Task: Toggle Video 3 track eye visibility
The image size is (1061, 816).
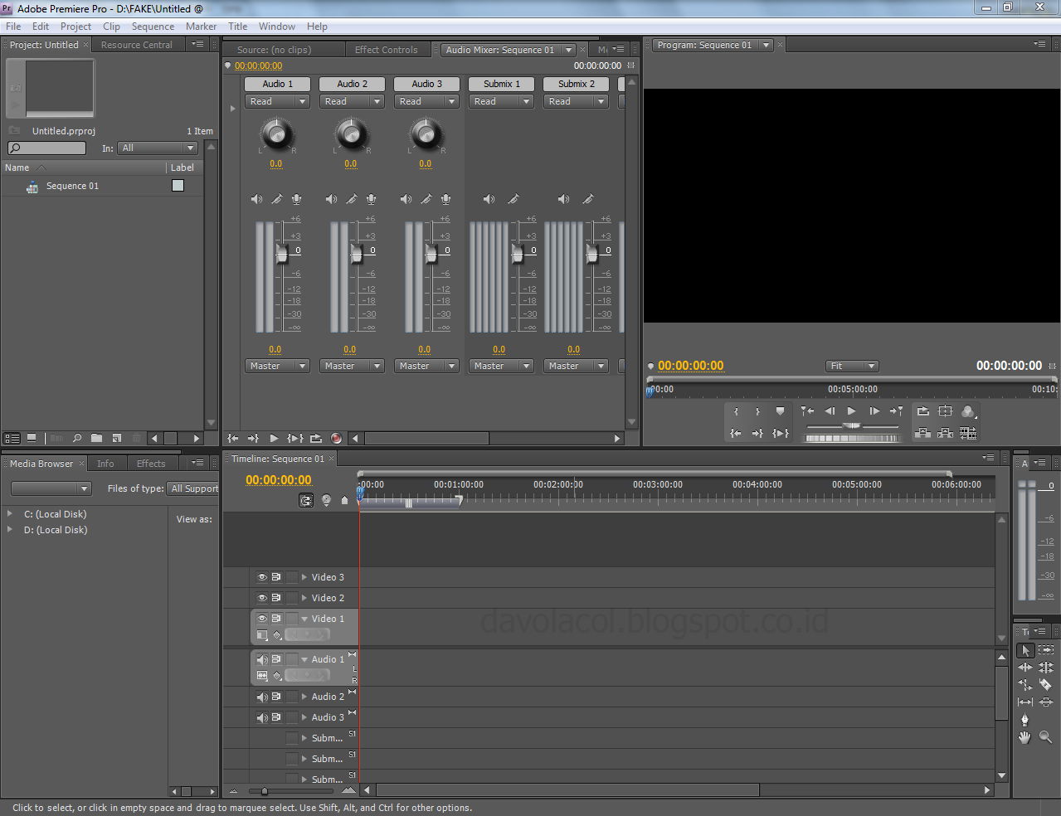Action: pos(262,577)
